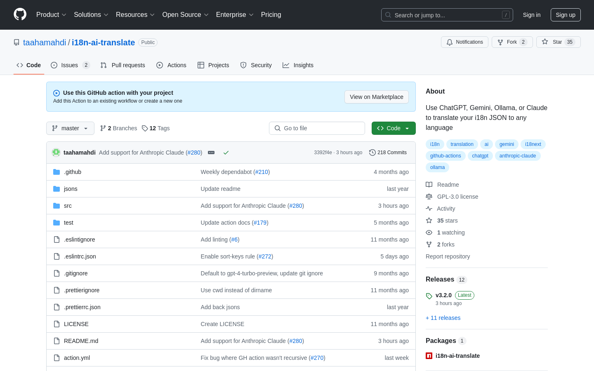The image size is (594, 371).
Task: Select the Code tab
Action: coord(29,65)
